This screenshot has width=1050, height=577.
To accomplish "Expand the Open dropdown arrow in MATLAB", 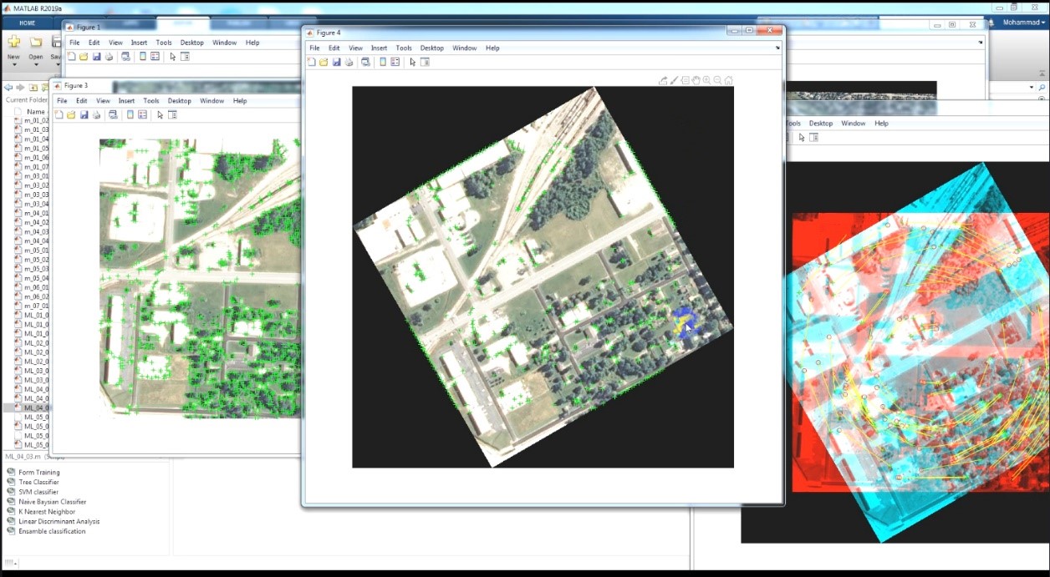I will (x=36, y=64).
